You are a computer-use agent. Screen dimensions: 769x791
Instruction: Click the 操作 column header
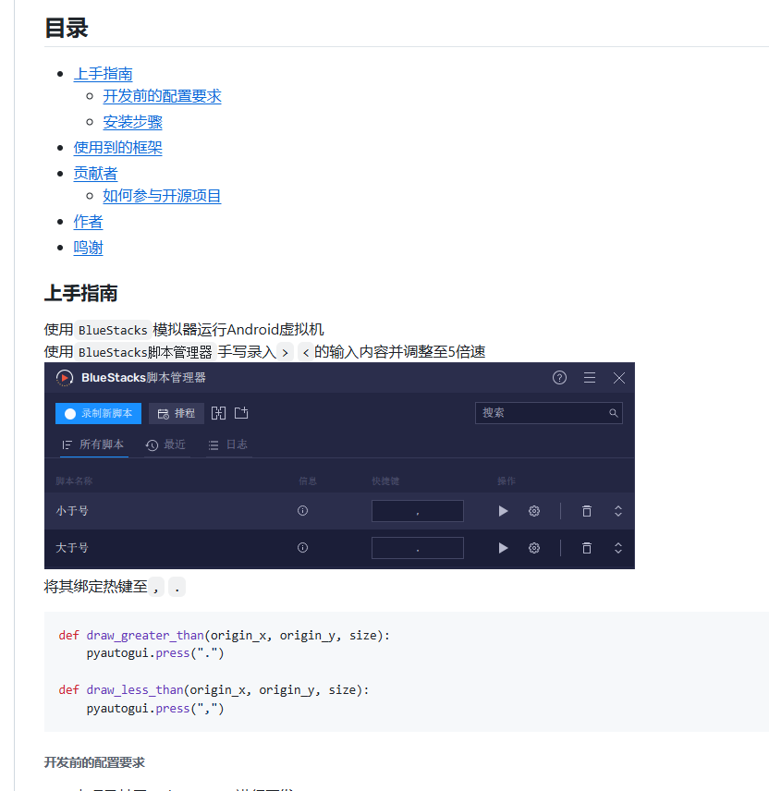(507, 481)
